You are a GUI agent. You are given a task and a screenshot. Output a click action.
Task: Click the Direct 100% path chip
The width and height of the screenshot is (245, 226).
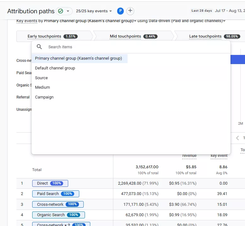(x=50, y=183)
